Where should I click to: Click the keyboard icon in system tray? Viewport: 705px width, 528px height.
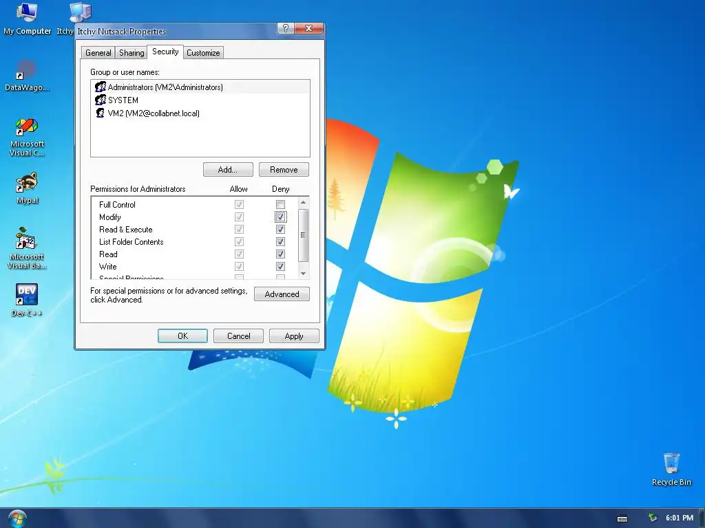pos(622,518)
